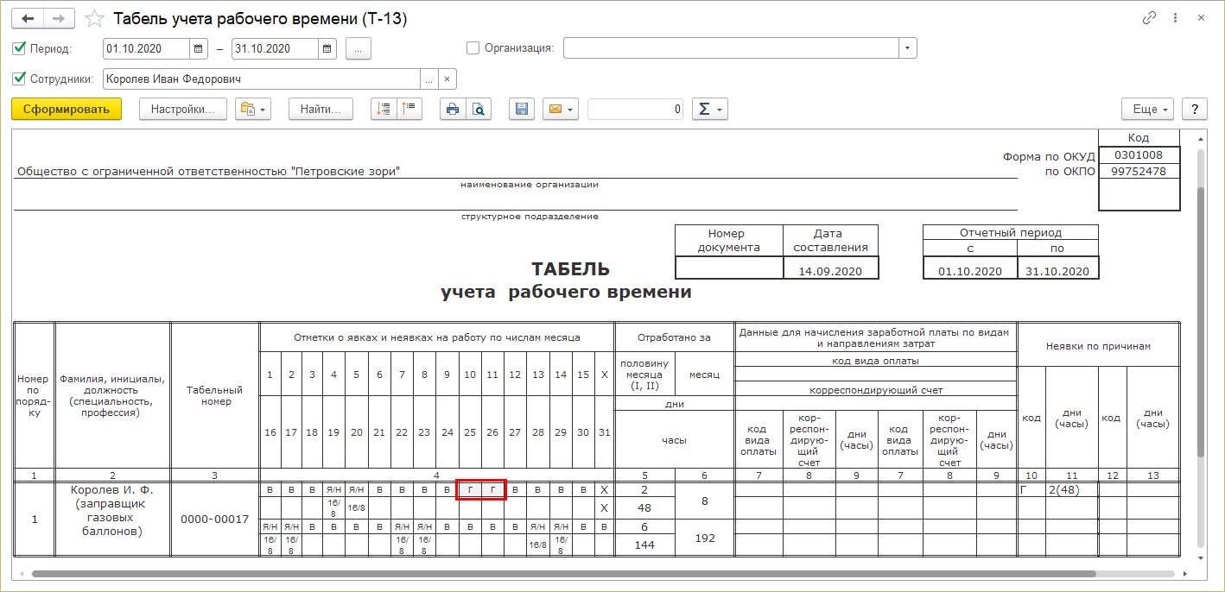Click the Сотрудники field with Королев Иван Федорович
This screenshot has width=1225, height=592.
pos(262,79)
